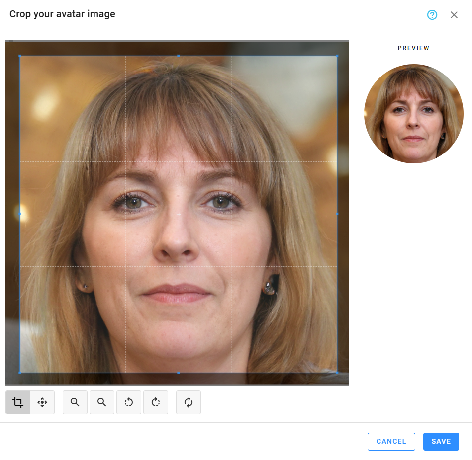Close the crop avatar dialog
Image resolution: width=472 pixels, height=460 pixels.
click(x=454, y=15)
